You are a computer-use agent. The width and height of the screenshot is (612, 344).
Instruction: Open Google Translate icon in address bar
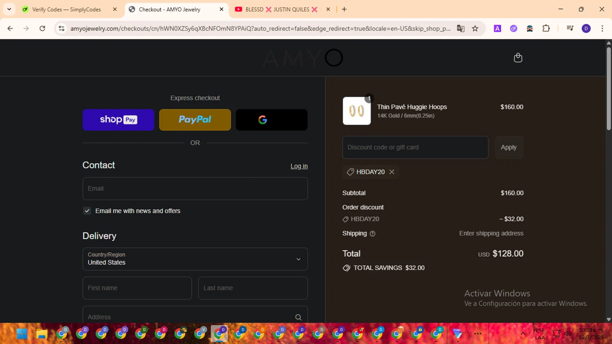point(461,29)
